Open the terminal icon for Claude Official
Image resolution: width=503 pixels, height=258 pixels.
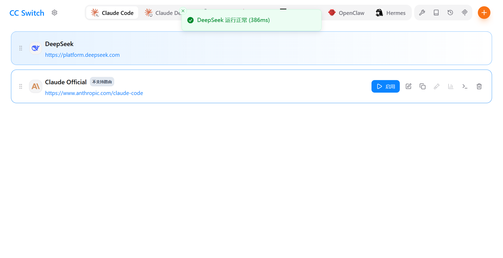(465, 86)
